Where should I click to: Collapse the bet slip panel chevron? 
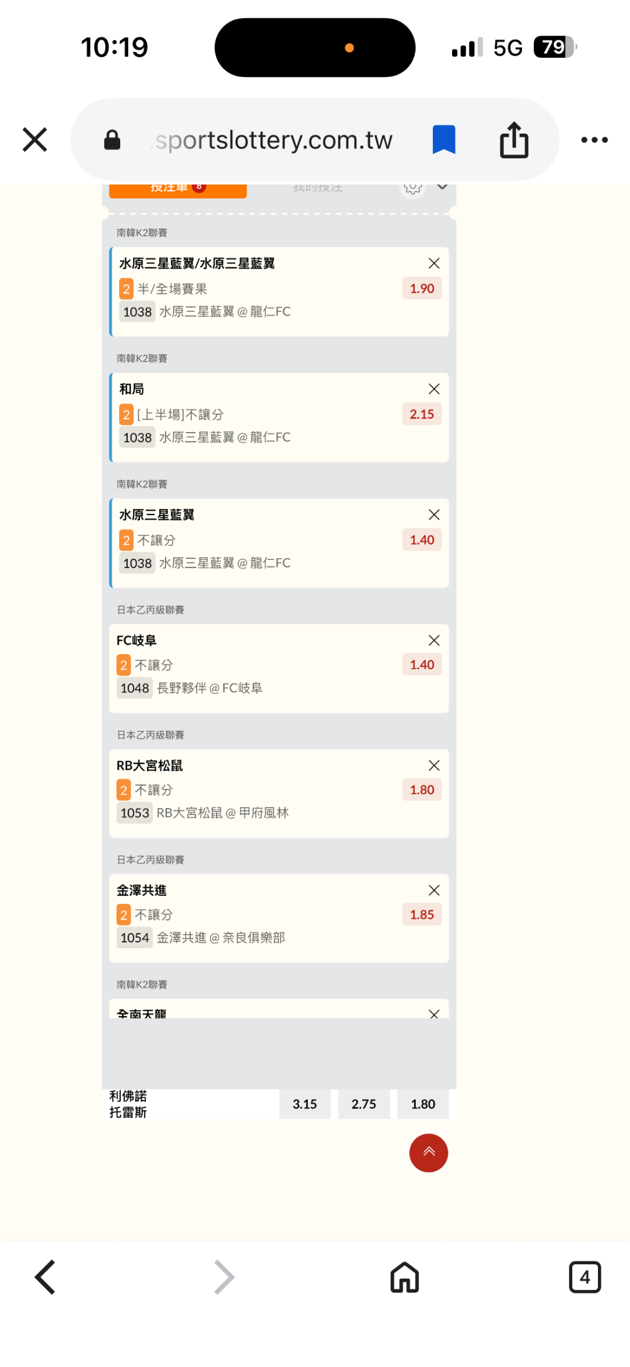443,187
